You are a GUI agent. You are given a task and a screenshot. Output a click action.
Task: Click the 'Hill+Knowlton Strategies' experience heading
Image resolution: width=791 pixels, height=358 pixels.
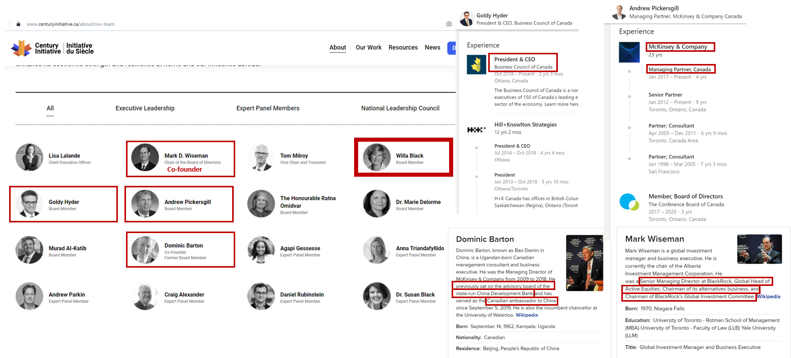pyautogui.click(x=525, y=125)
